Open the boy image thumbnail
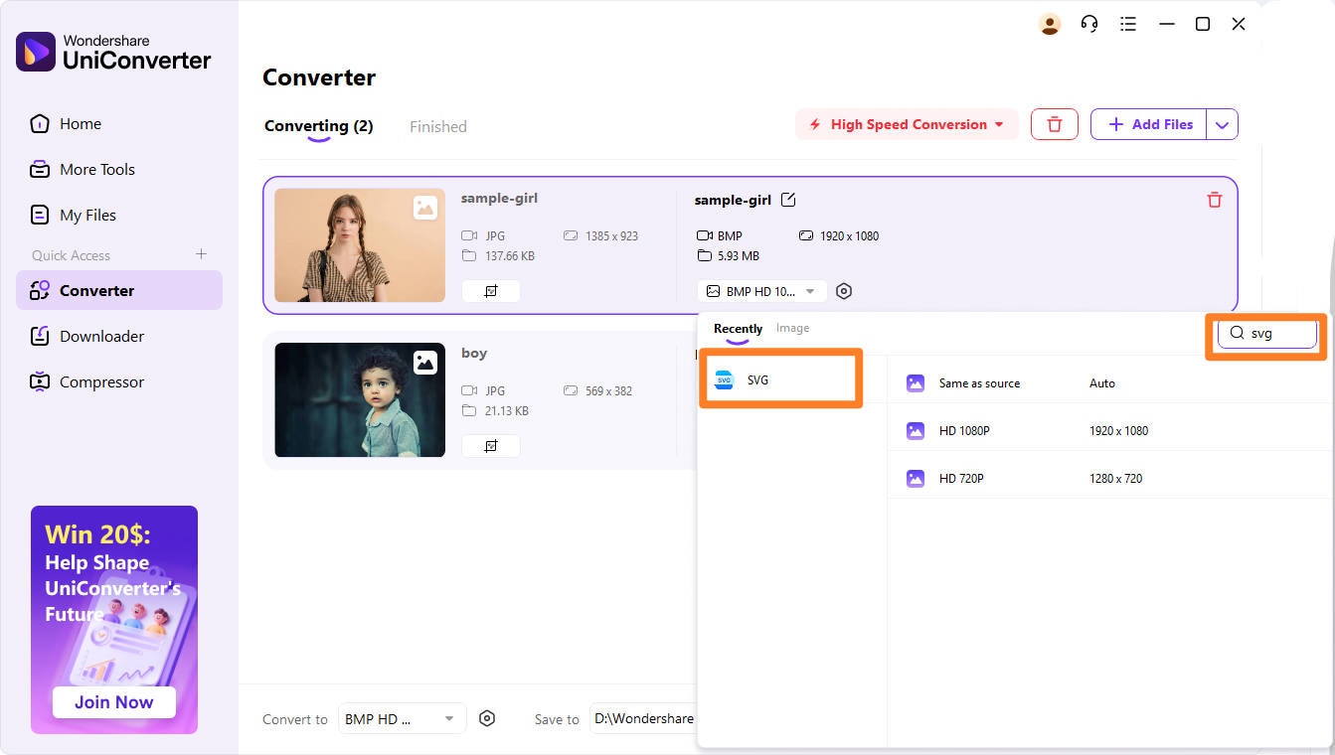1335x755 pixels. (360, 400)
